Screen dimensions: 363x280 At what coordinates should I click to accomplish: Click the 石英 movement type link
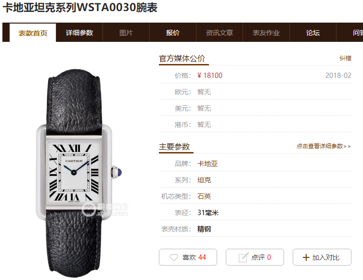coord(204,196)
